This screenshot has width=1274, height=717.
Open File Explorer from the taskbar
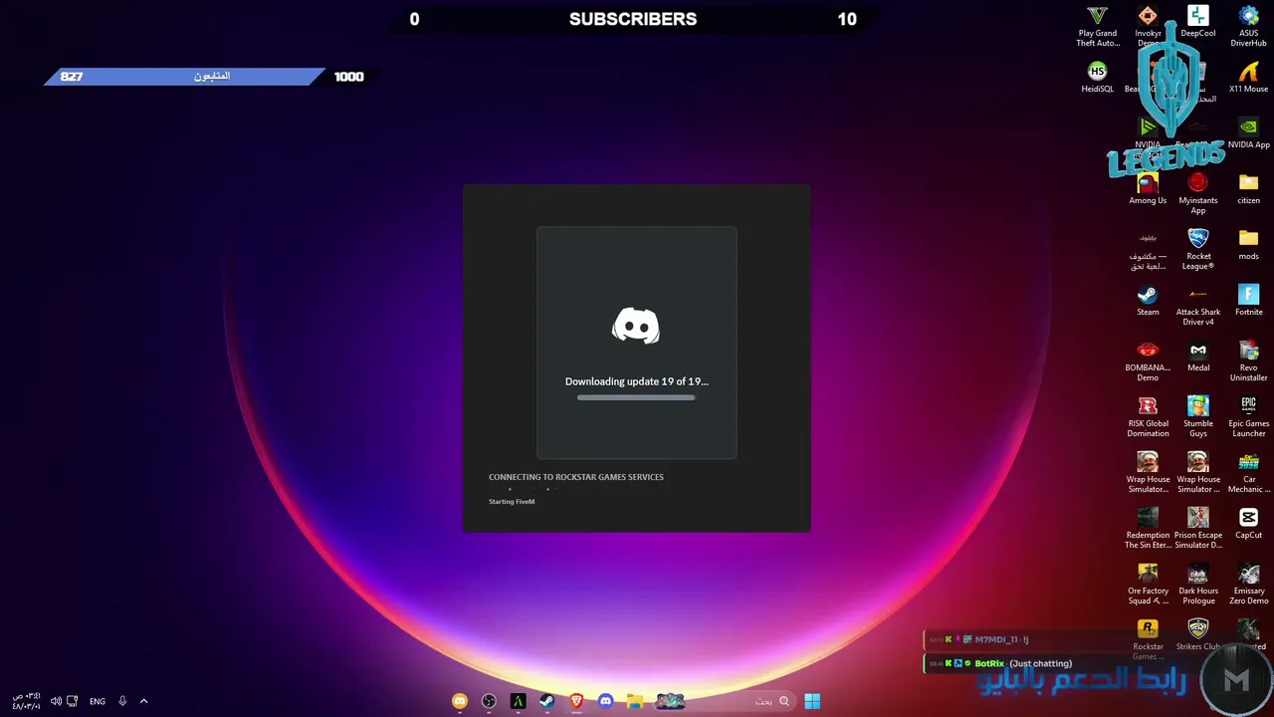click(634, 701)
